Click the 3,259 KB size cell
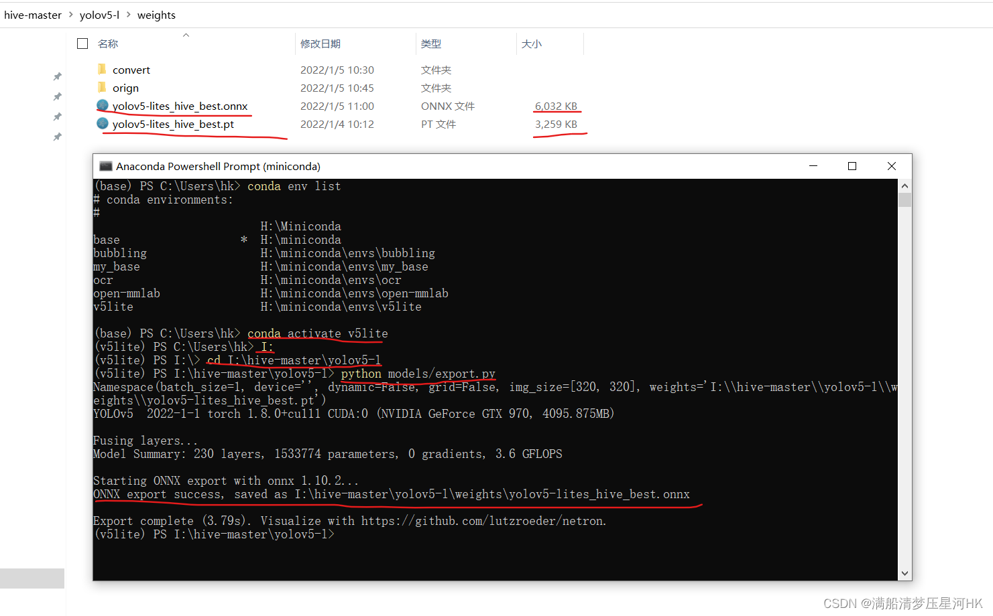Screen dimensions: 993x616 click(556, 124)
